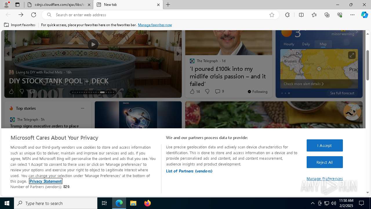Go to next carousel slide
The height and width of the screenshot is (209, 371).
point(178,54)
